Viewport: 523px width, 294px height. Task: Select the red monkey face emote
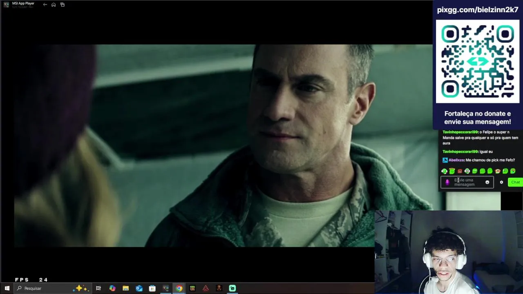tap(498, 171)
